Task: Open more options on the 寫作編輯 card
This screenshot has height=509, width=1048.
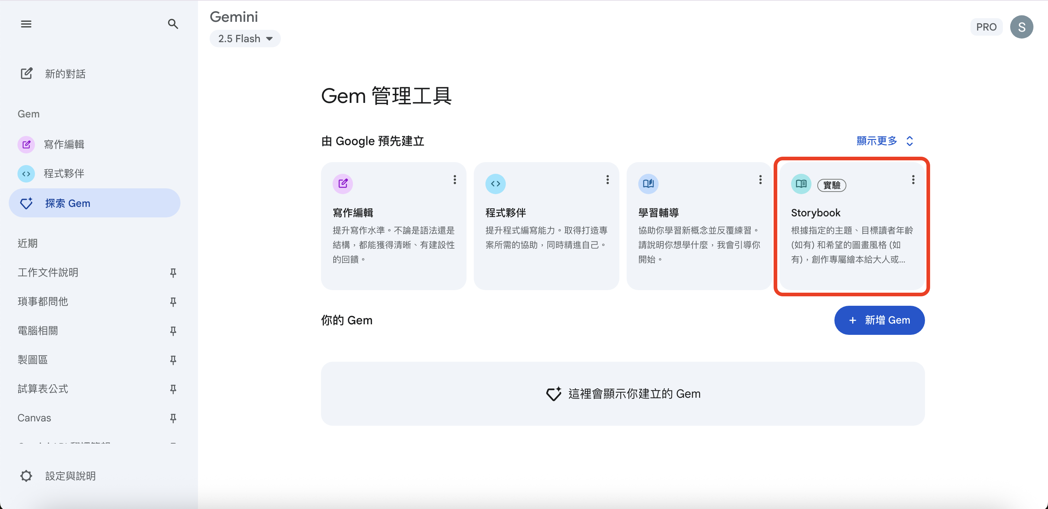Action: coord(454,180)
